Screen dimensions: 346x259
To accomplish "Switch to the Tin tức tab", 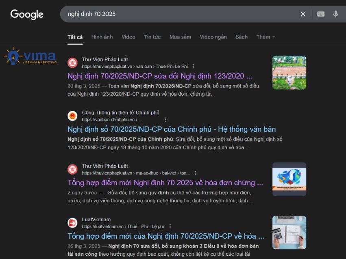I will [x=152, y=37].
